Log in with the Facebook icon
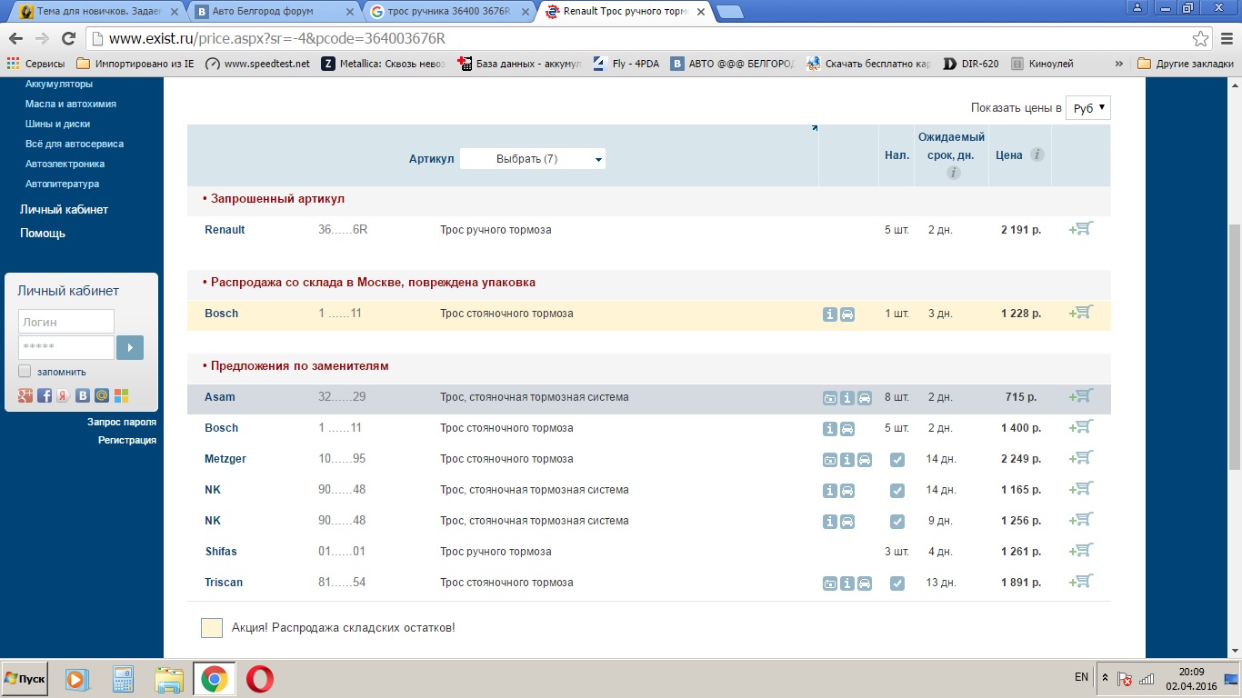 45,395
